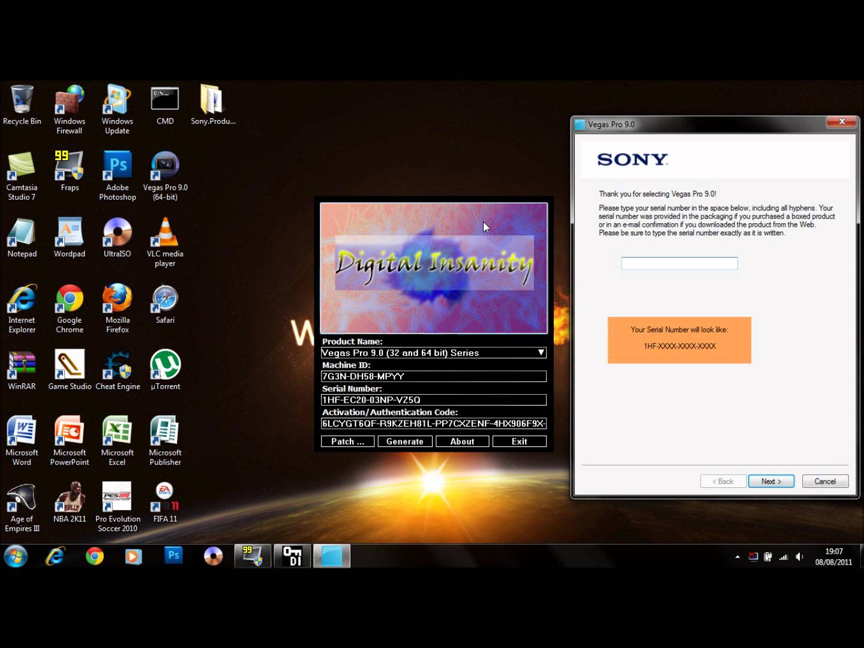Select the CMD shortcut icon
Image resolution: width=864 pixels, height=648 pixels.
[x=165, y=106]
